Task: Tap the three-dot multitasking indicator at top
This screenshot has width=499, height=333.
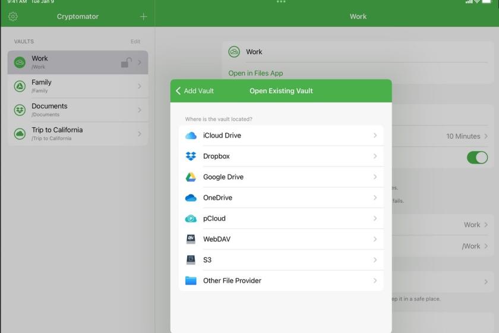Action: point(281,2)
